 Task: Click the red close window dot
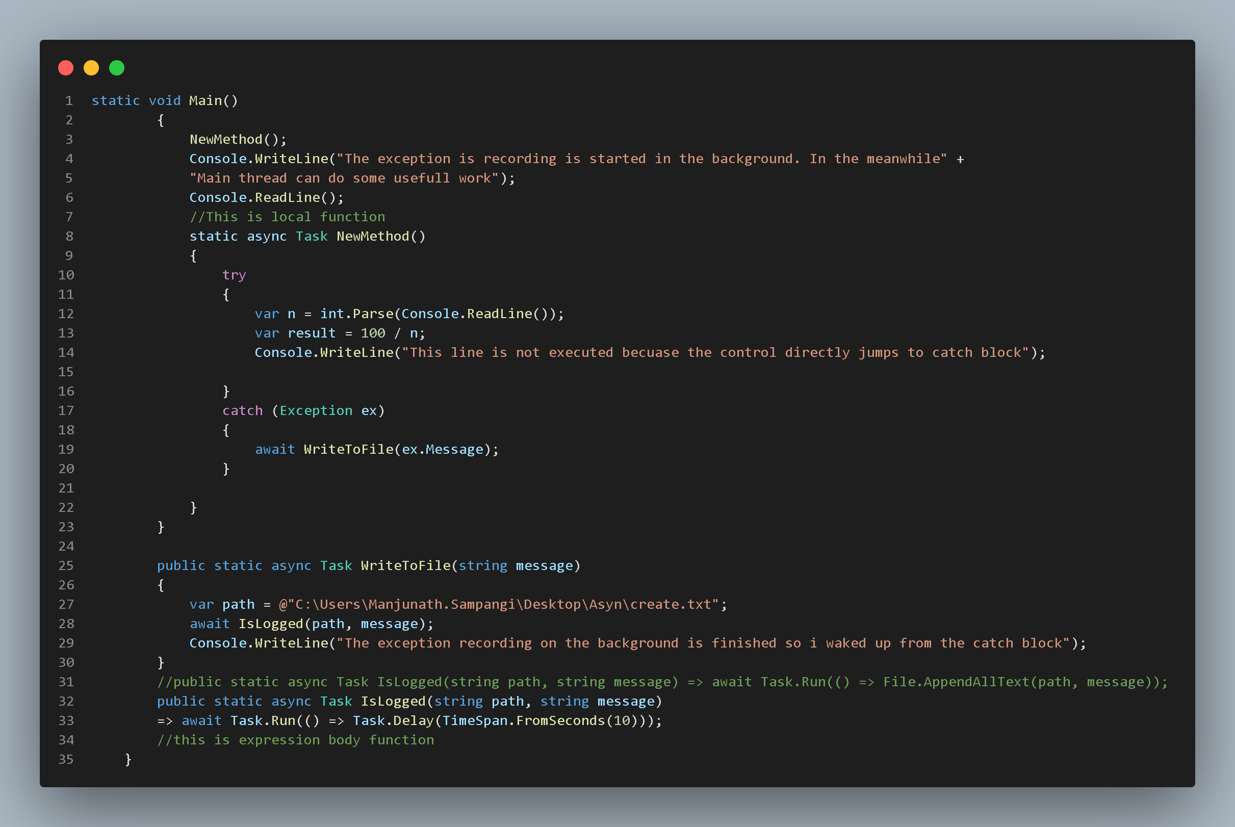(66, 68)
